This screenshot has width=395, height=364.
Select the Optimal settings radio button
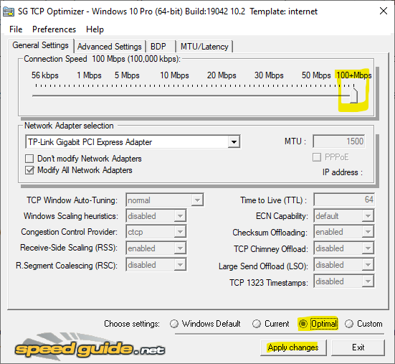click(x=303, y=324)
